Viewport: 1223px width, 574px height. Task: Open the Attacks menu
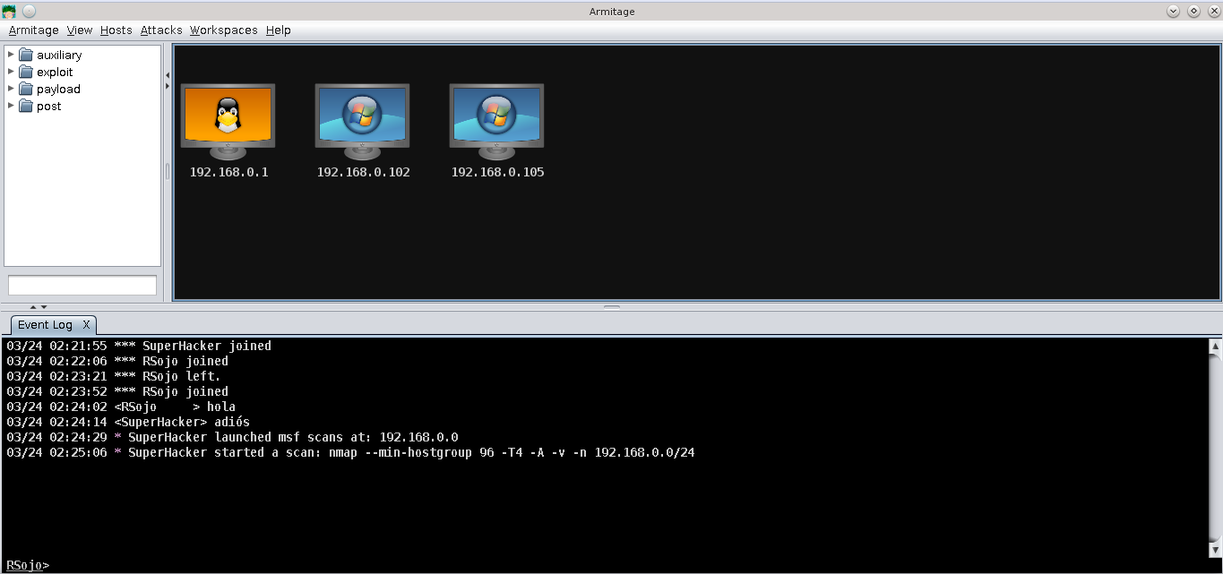click(x=161, y=30)
